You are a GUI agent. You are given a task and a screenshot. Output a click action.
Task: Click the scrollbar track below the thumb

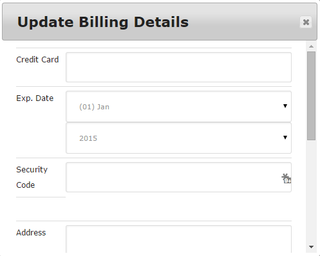(x=311, y=192)
